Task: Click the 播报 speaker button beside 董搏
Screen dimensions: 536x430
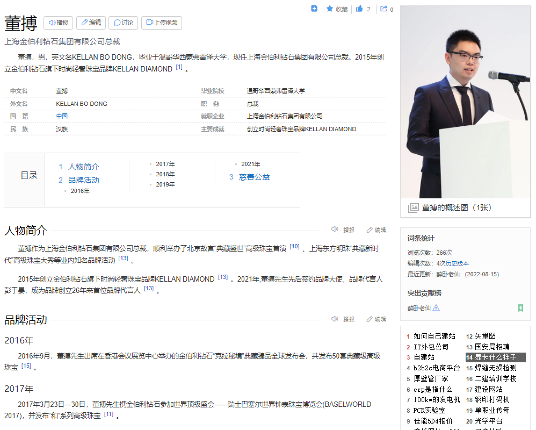Action: point(59,23)
